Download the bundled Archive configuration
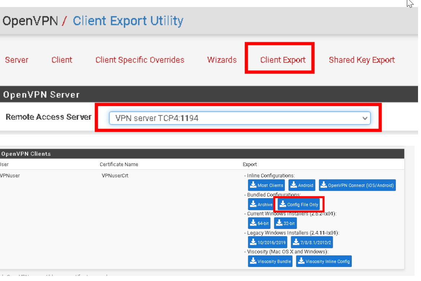This screenshot has width=421, height=281. pyautogui.click(x=261, y=204)
